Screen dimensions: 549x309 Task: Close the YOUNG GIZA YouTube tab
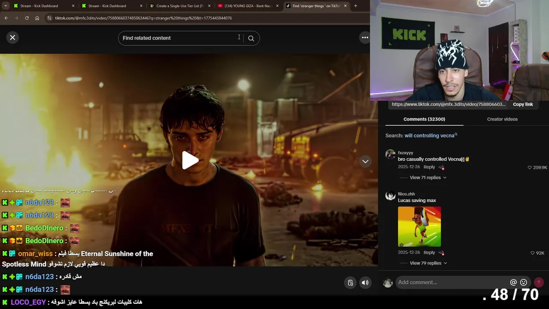278,6
